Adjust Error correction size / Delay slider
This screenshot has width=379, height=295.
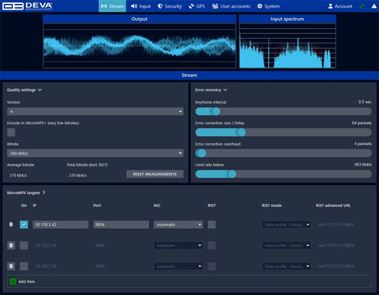(283, 132)
